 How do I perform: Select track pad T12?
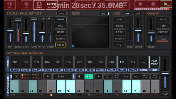[x=133, y=62]
